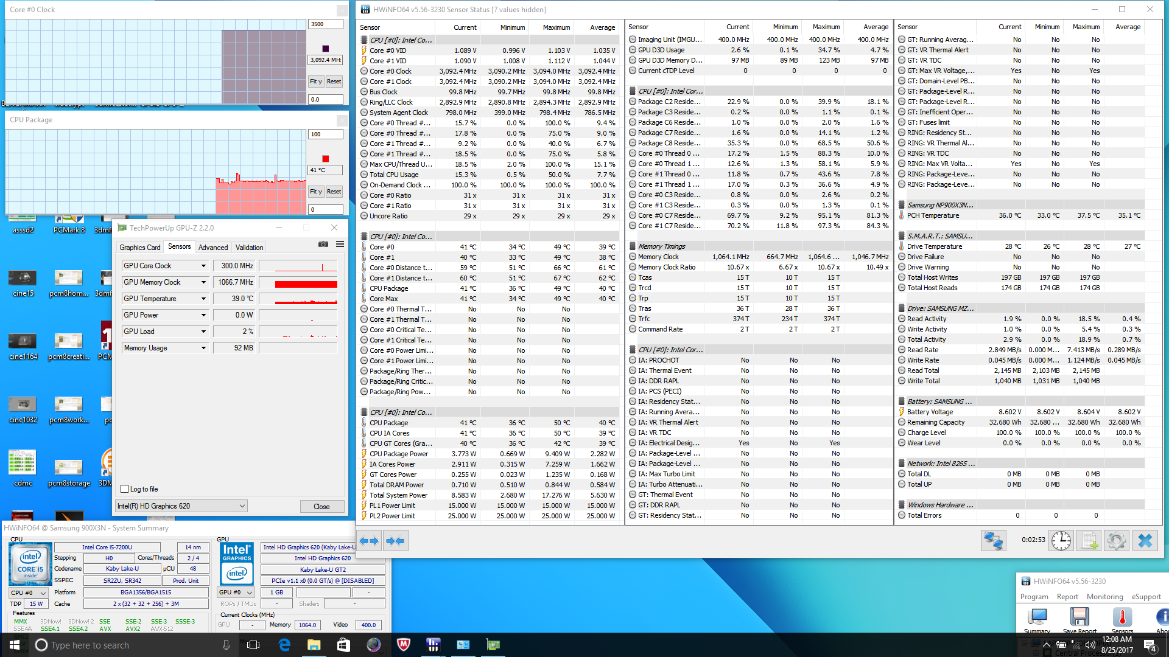Viewport: 1169px width, 657px height.
Task: Switch to the Validation tab in GPU-Z
Action: pyautogui.click(x=250, y=248)
